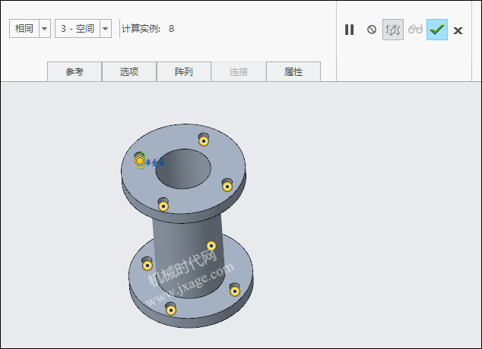
Task: Toggle top flange right hole pattern dot
Action: 227,186
